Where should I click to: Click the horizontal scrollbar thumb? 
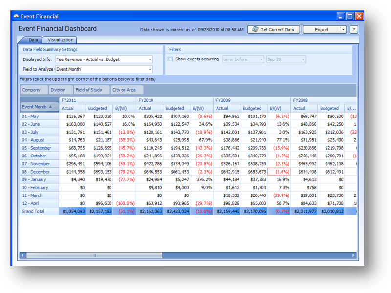pyautogui.click(x=94, y=255)
